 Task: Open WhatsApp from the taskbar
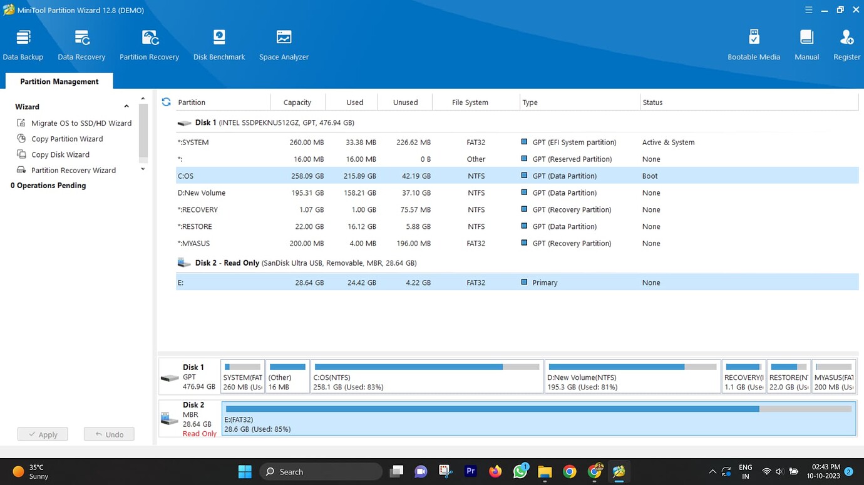520,472
